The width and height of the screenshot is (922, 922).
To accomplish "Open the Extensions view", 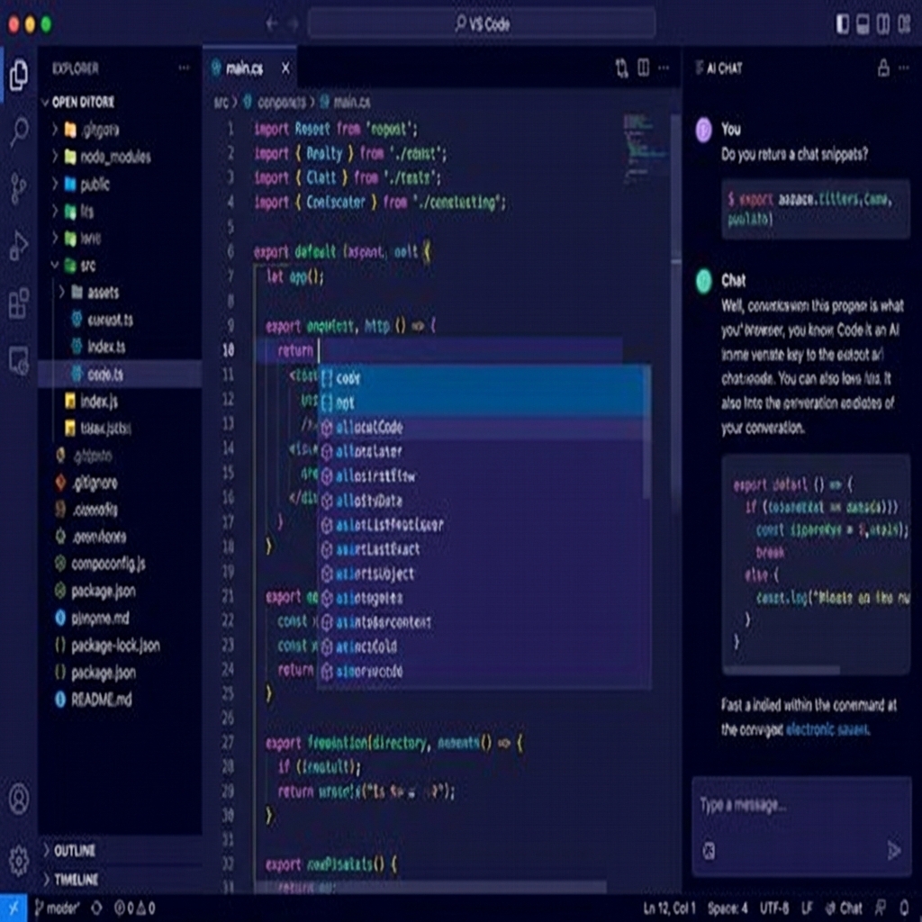I will click(20, 303).
